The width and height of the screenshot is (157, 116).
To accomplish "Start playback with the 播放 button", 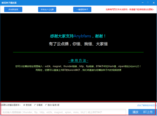I will [135, 112].
